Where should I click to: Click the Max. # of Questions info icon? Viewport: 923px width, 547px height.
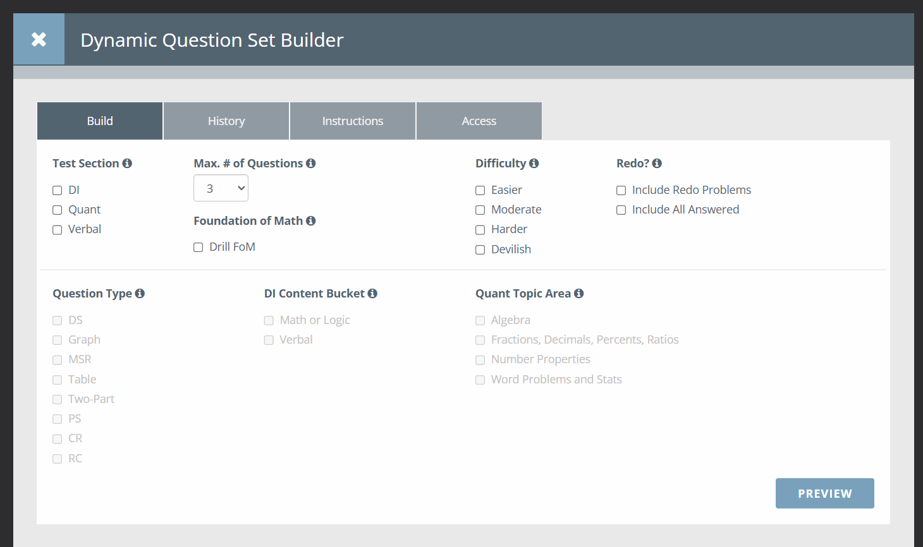[310, 163]
